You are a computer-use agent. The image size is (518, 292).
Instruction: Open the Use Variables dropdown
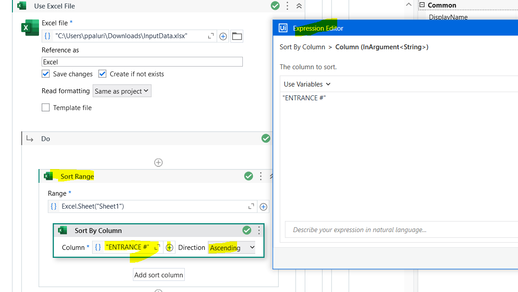pos(307,84)
